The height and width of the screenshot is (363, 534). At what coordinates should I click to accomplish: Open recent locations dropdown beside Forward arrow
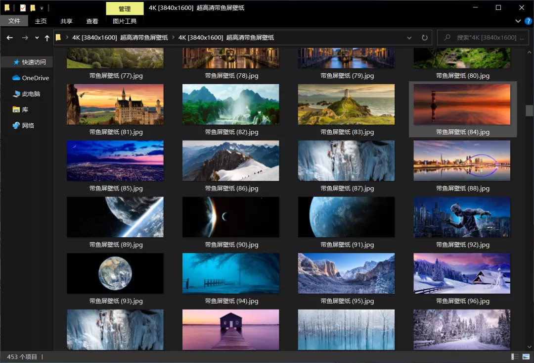click(x=37, y=38)
